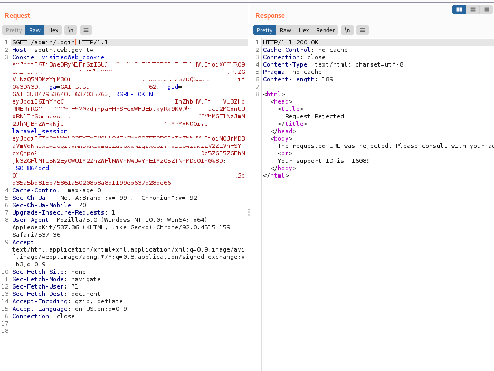Switch to side-by-side split layout icon
Image resolution: width=494 pixels, height=371 pixels.
(x=459, y=10)
